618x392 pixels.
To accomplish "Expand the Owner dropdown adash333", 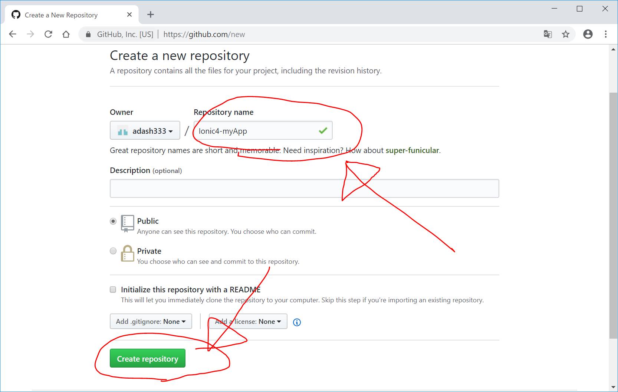I will tap(145, 131).
